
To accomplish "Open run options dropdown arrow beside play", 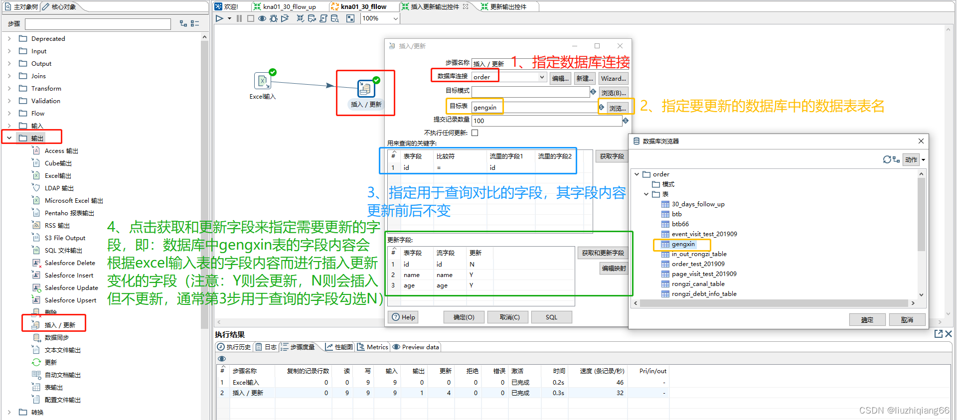I will pos(229,18).
